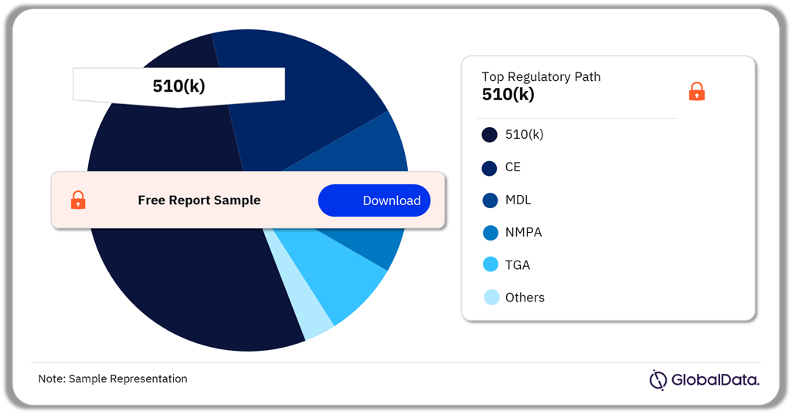Screen dimensions: 792x414
Task: Click the Note: Sample Representation text
Action: 113,379
